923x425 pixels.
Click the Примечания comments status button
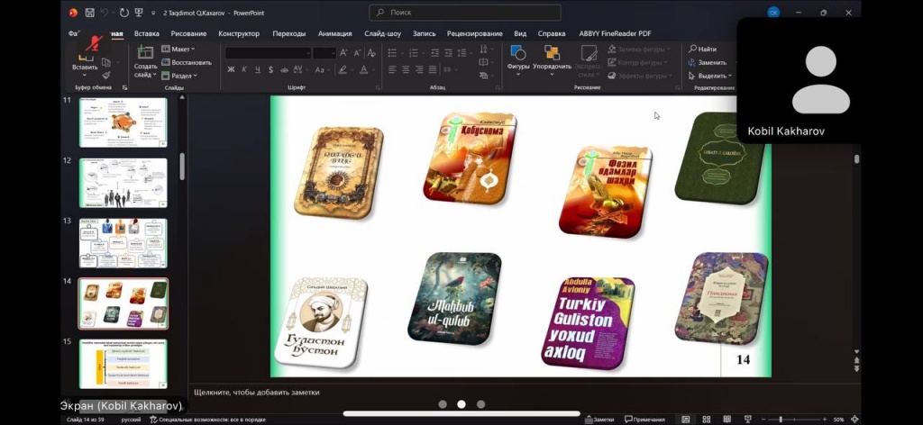tap(644, 420)
